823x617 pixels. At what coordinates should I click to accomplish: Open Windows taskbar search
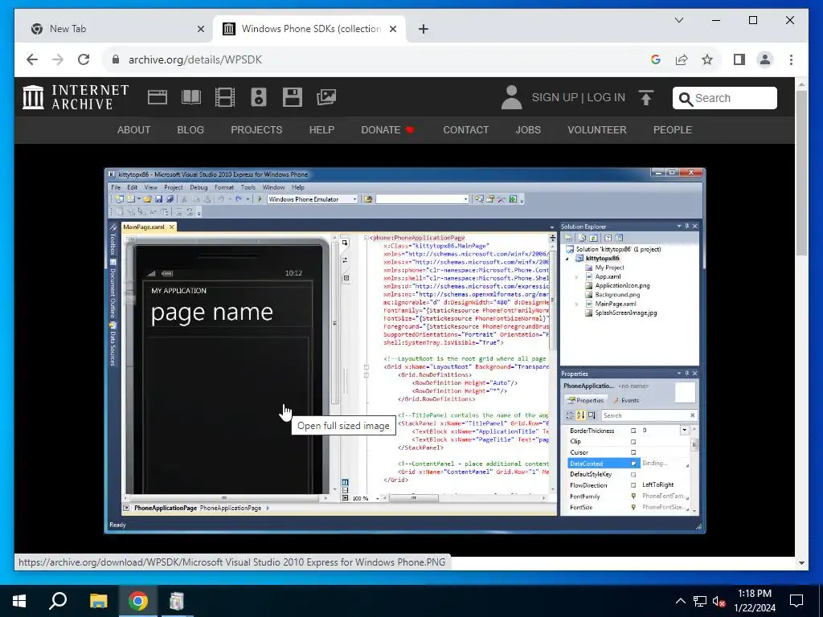coord(58,601)
